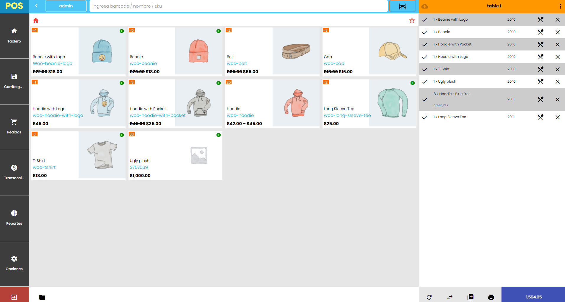Open the Tablero dashboard menu
565x302 pixels.
point(14,36)
